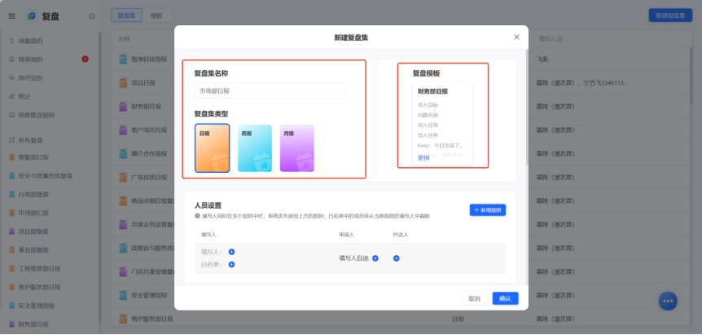The image size is (702, 335).
Task: Open the floating three-dots chat button
Action: pos(668,301)
